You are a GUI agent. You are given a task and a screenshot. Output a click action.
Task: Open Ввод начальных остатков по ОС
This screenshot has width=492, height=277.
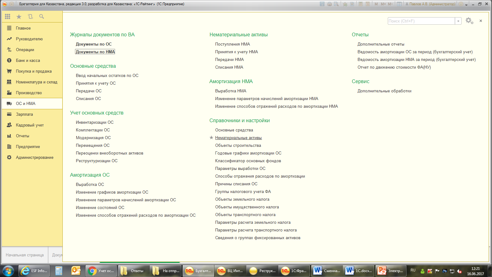coord(107,75)
